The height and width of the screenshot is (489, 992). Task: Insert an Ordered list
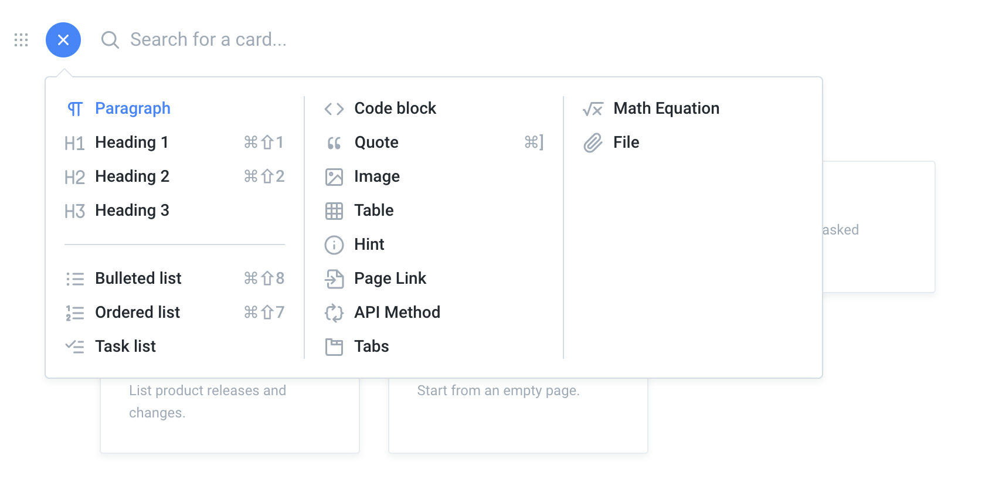(x=137, y=313)
